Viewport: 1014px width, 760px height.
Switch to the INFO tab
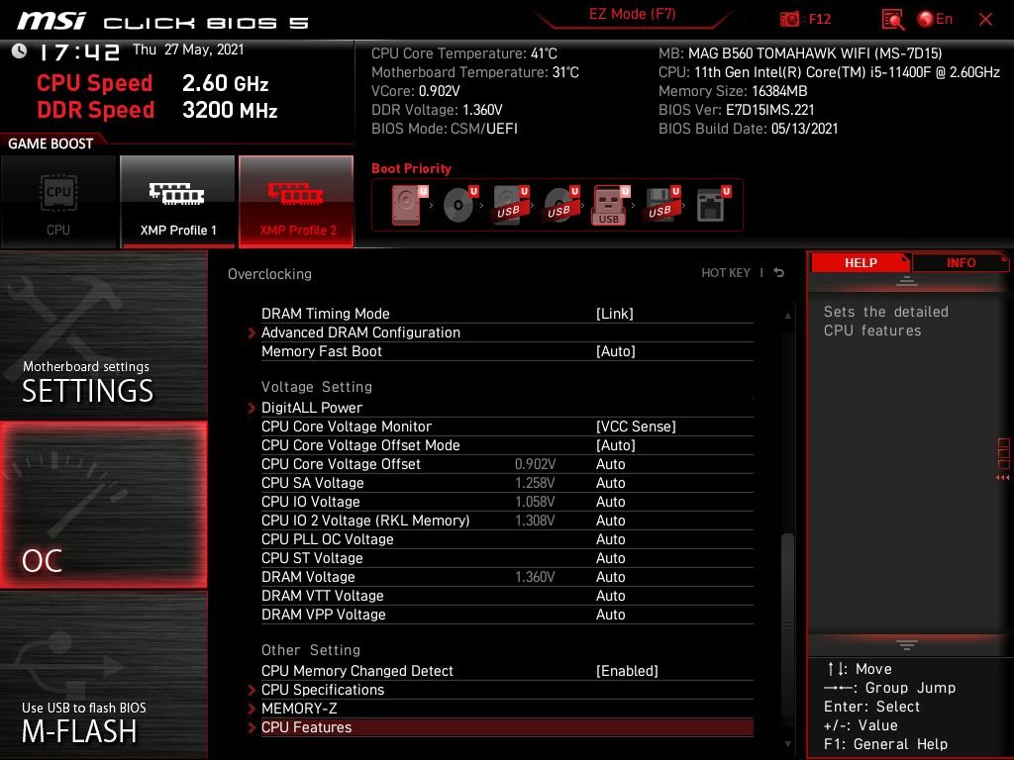click(961, 262)
